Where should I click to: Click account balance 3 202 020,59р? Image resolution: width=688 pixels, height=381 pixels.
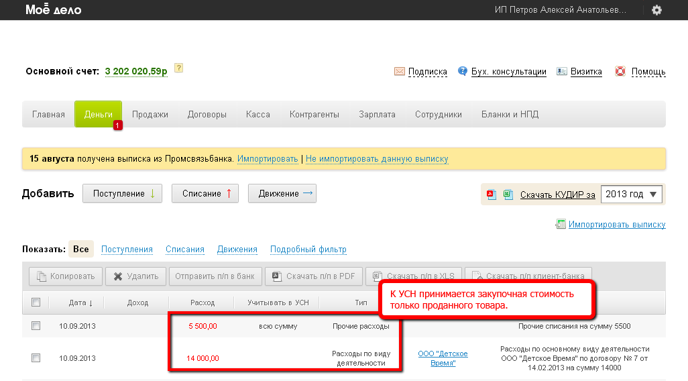coord(136,71)
